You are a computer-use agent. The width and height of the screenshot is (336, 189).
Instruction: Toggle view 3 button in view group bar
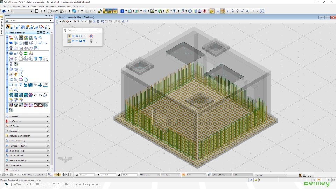[59, 175]
